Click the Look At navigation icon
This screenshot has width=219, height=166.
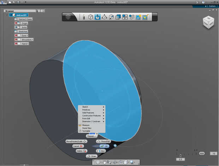pos(116,162)
